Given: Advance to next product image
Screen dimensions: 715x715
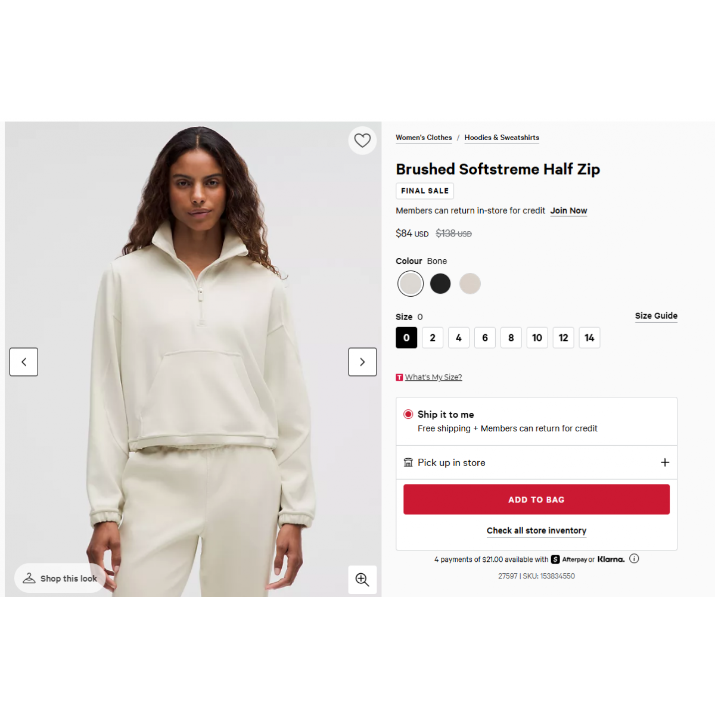Looking at the screenshot, I should [x=362, y=362].
